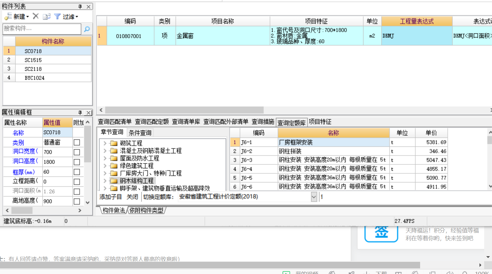This screenshot has width=492, height=274.
Task: Tick the checkbox in the 洞口面积 row
Action: (x=77, y=192)
